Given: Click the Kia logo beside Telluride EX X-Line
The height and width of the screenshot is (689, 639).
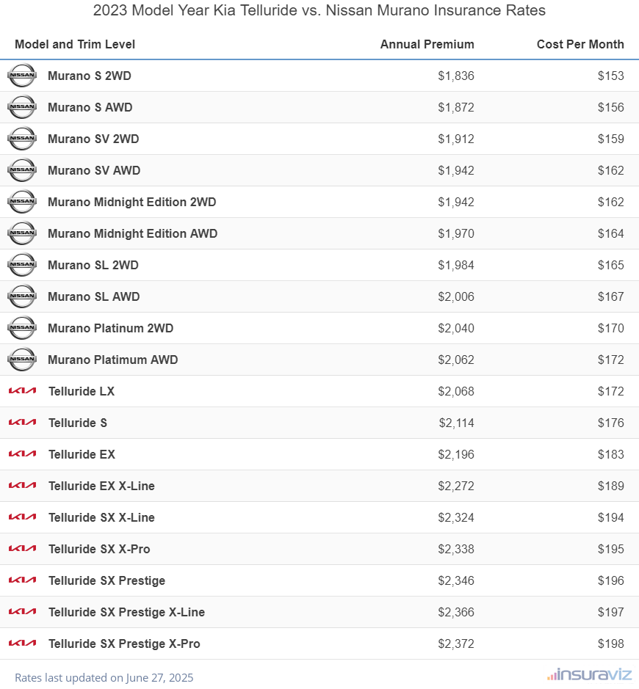Looking at the screenshot, I should click(x=23, y=486).
